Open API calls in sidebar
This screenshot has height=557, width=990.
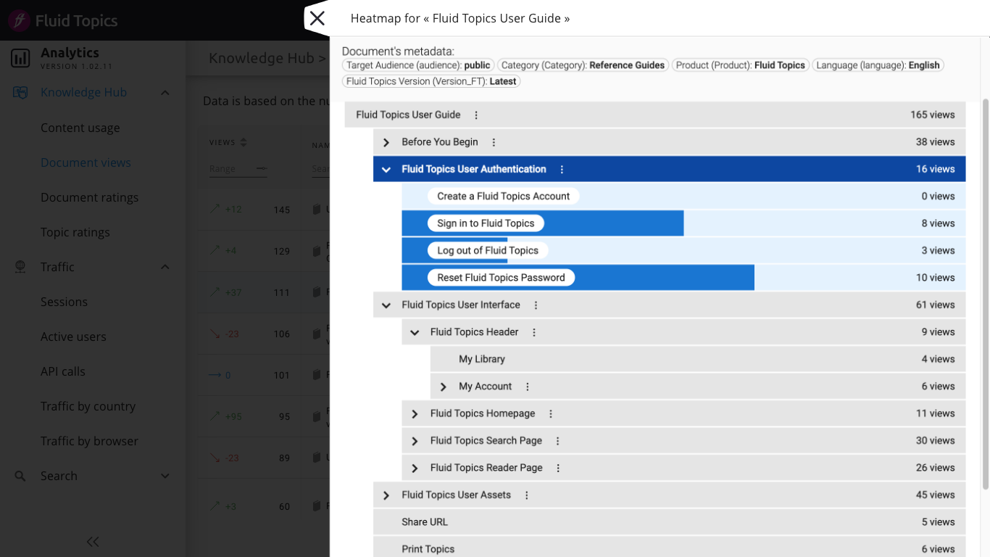63,371
